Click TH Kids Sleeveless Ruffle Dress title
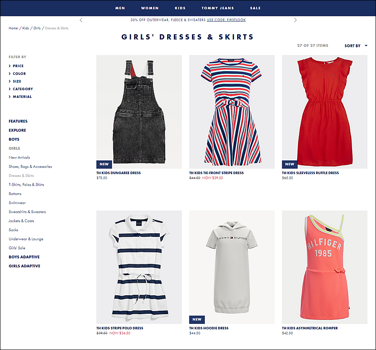 (310, 173)
